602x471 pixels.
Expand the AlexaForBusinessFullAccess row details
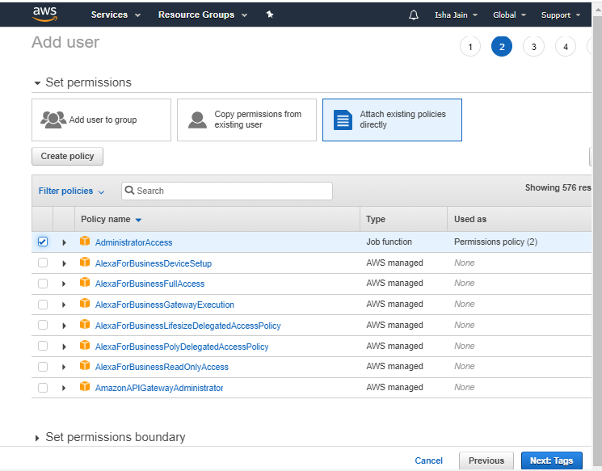pyautogui.click(x=64, y=284)
